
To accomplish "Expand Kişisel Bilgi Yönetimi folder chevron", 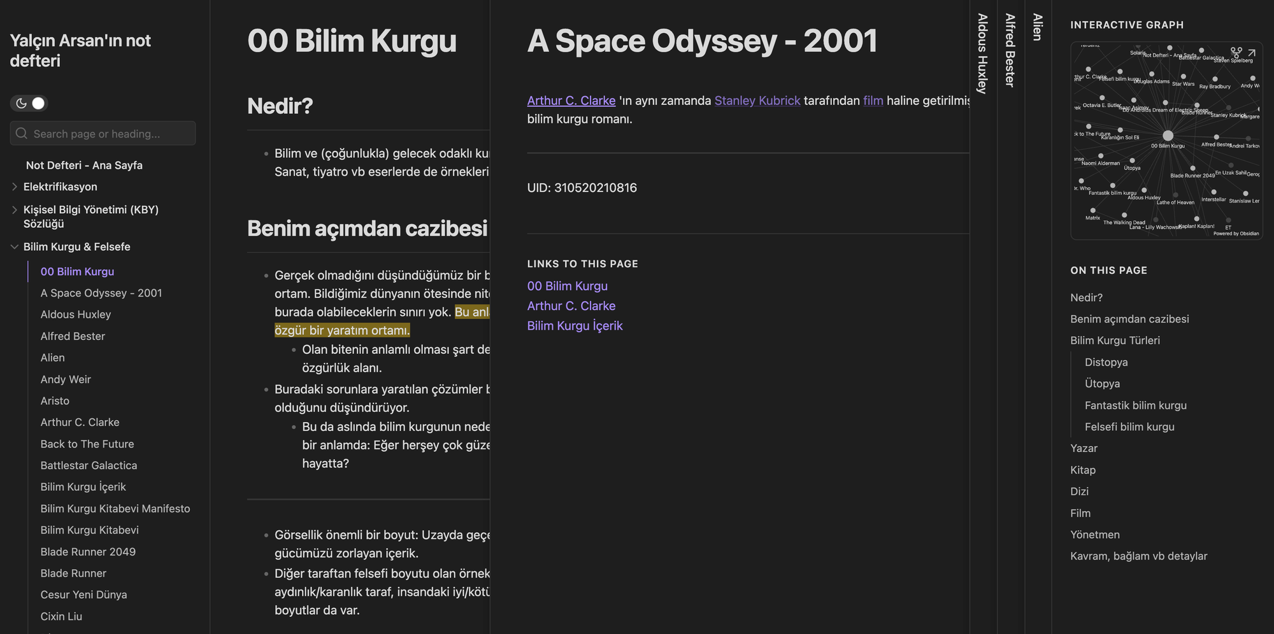I will pos(15,209).
